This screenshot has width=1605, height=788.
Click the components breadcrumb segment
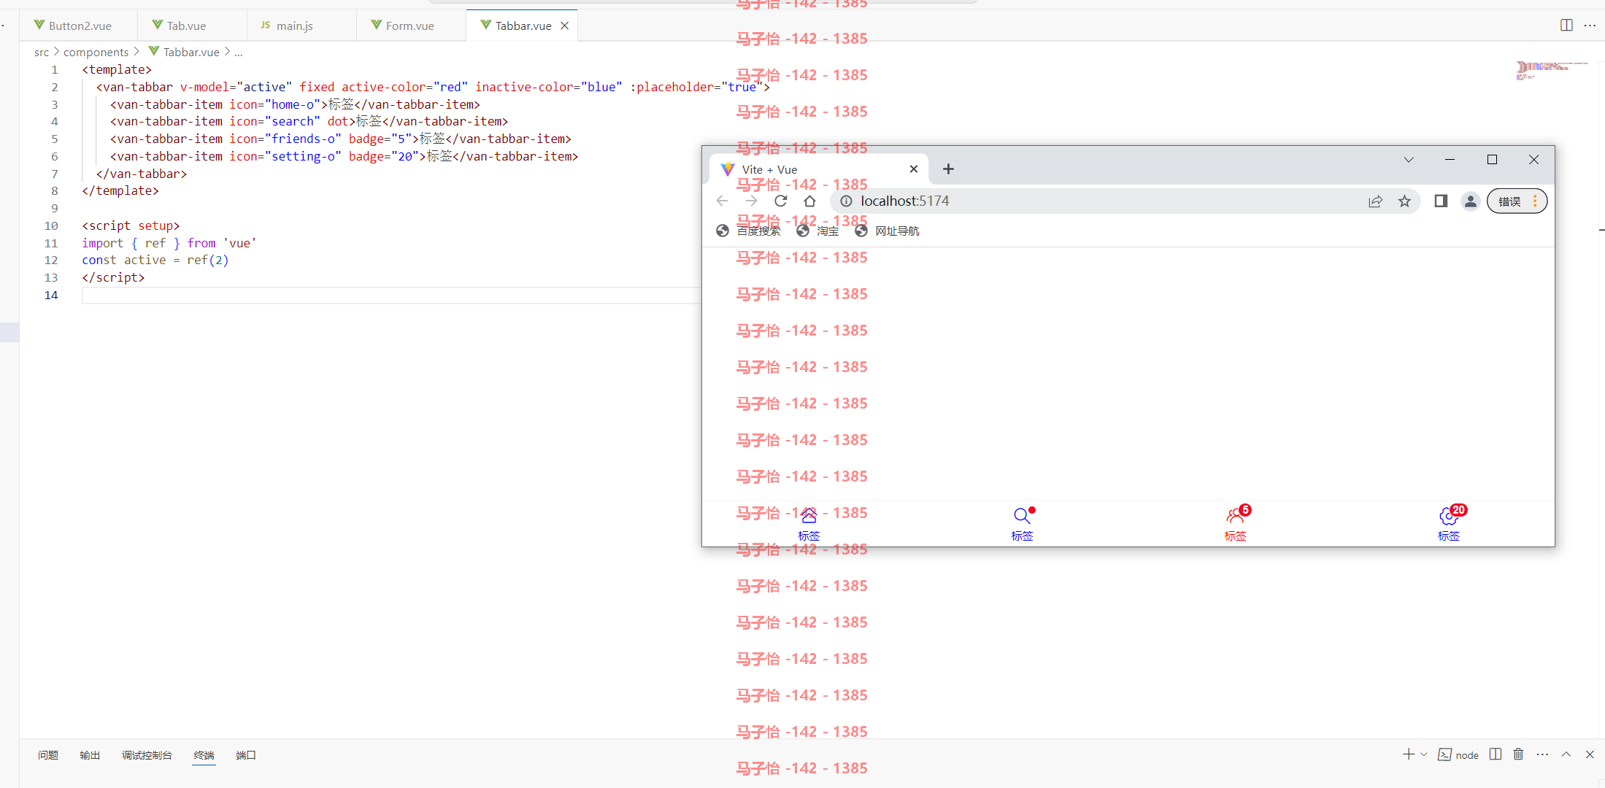point(96,52)
